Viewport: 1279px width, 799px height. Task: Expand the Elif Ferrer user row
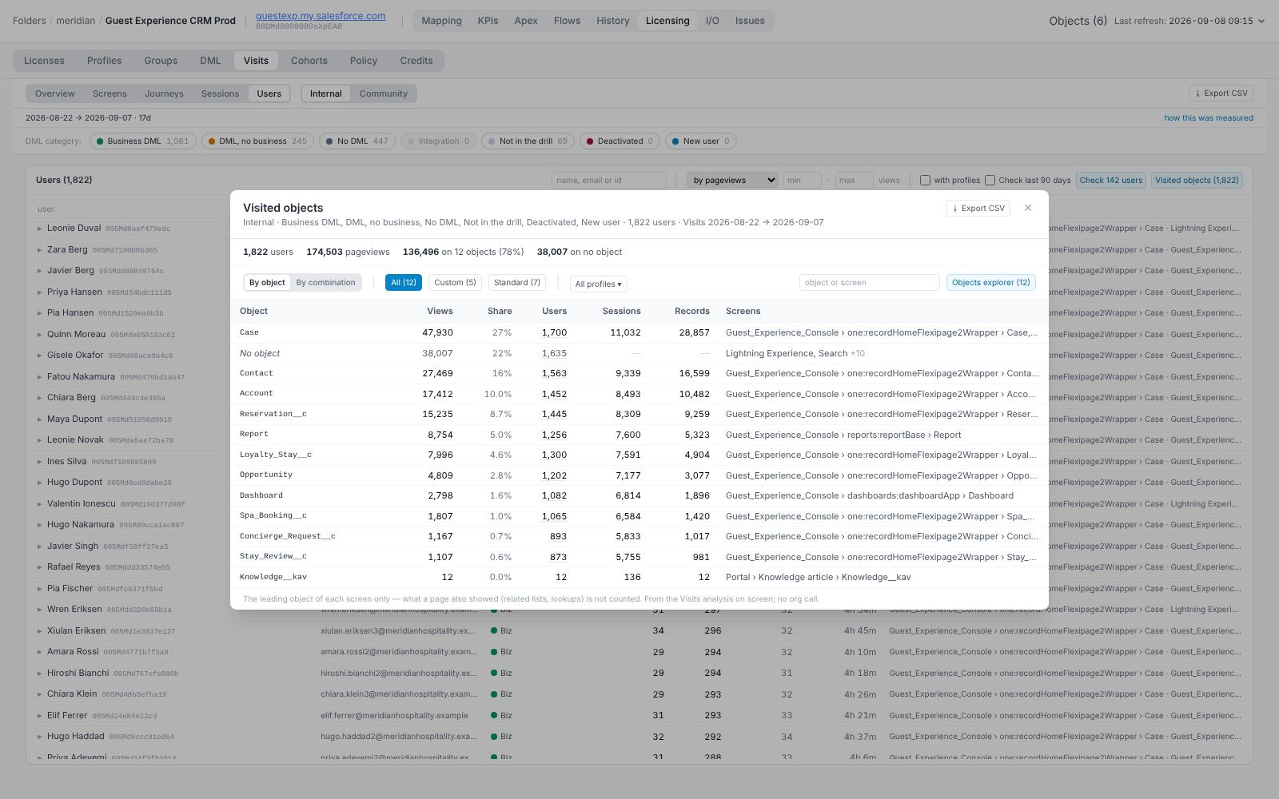[x=39, y=716]
